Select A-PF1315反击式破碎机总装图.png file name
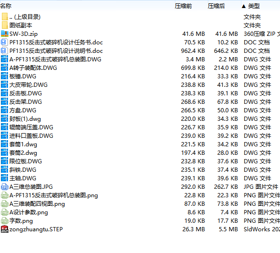 [54, 195]
